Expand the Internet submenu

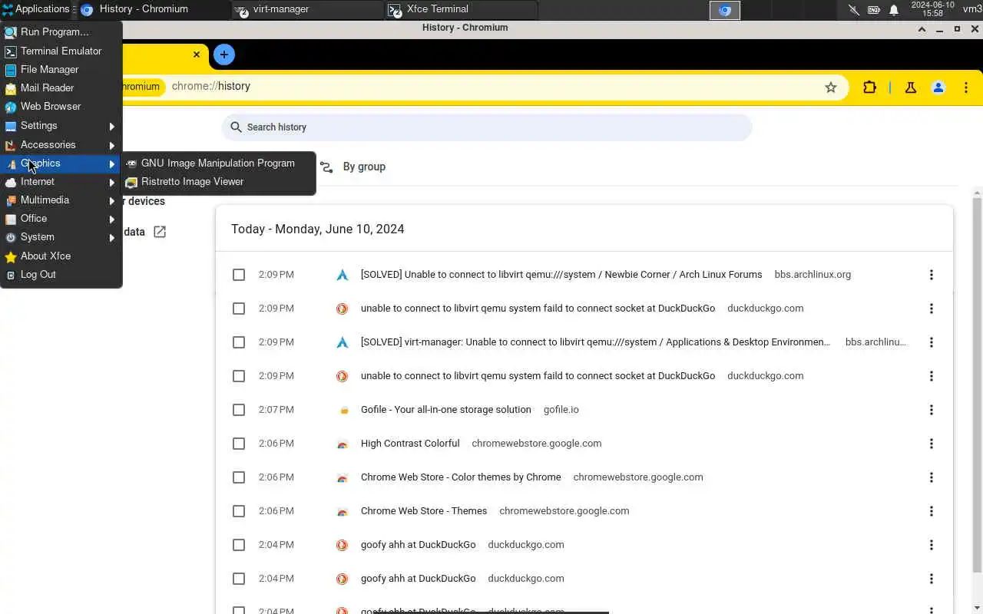point(61,181)
